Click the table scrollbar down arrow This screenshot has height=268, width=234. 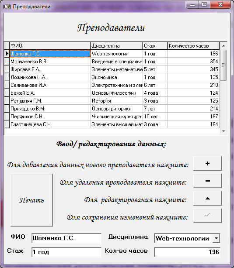coord(224,131)
